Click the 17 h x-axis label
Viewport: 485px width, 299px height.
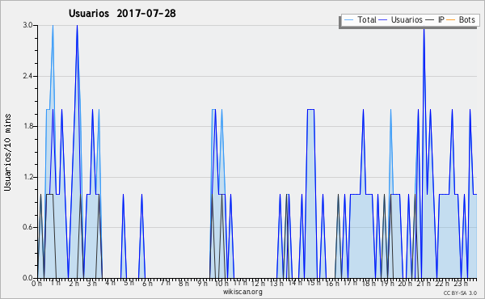tap(350, 283)
